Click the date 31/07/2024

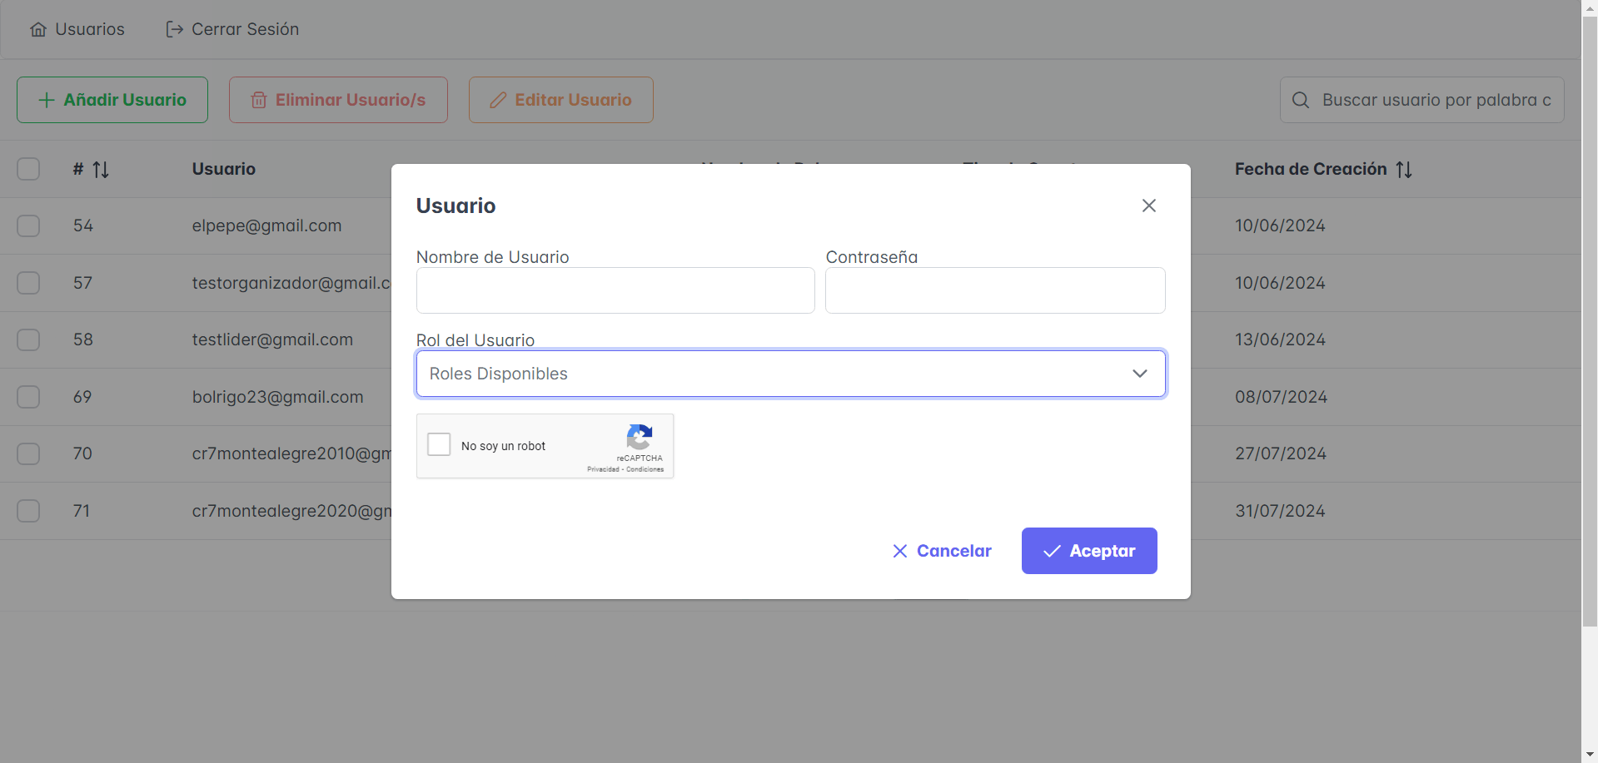coord(1280,511)
